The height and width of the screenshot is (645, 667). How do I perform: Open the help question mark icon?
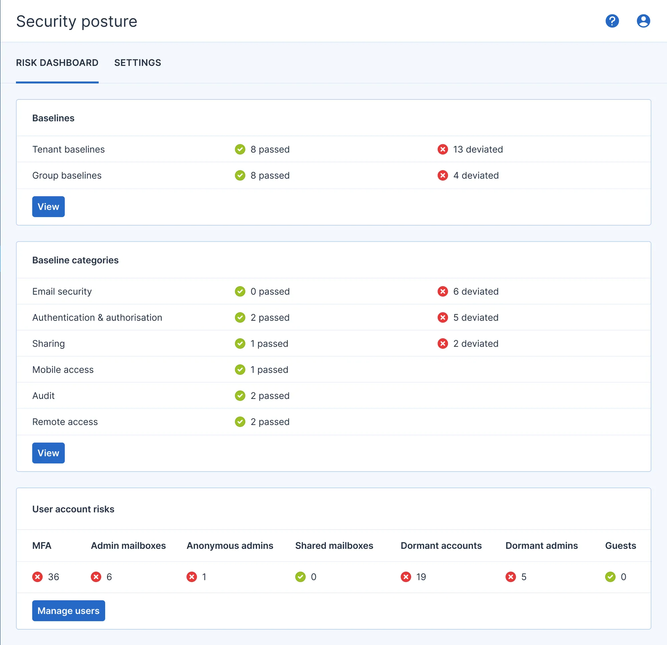[x=612, y=21]
